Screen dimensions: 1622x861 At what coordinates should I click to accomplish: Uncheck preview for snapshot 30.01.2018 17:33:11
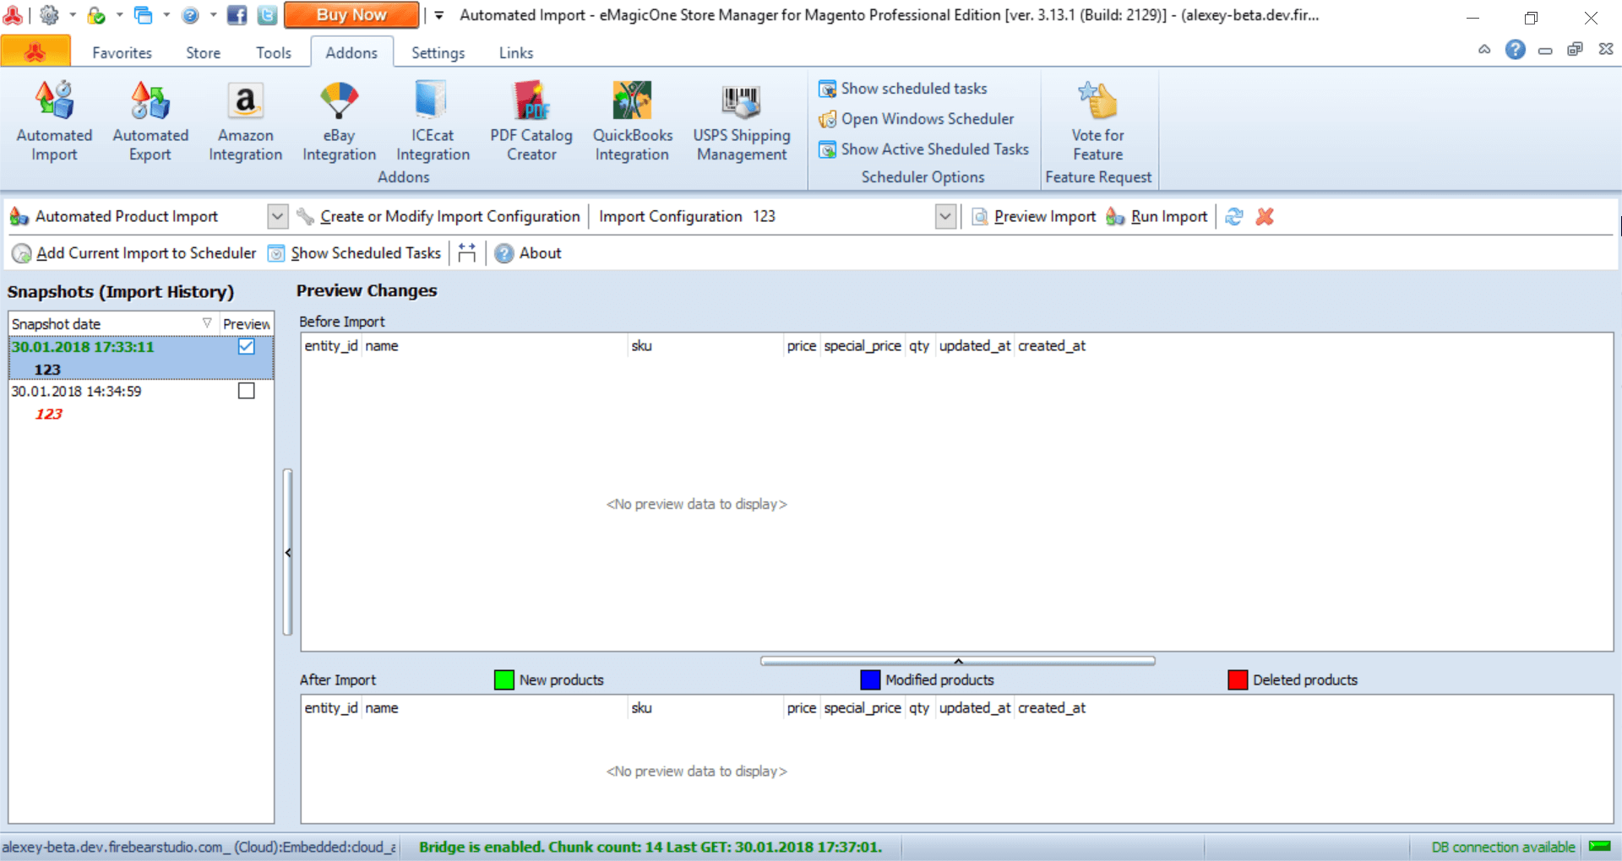coord(247,347)
